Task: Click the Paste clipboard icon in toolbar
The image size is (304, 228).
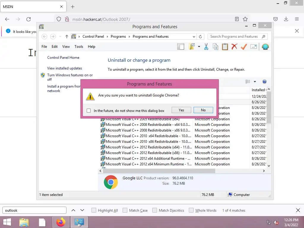Action: tap(225, 47)
